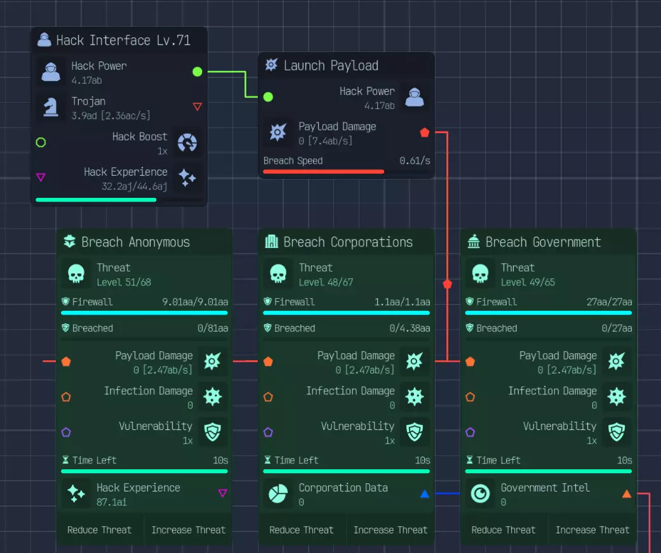Click Vulnerability shield icon in Breach Corporations
The image size is (661, 553).
coord(415,432)
